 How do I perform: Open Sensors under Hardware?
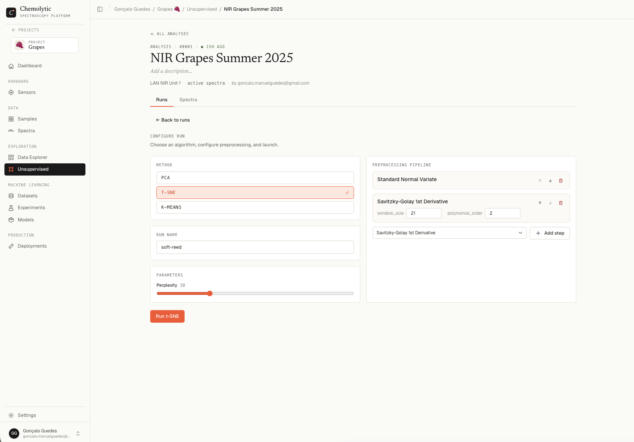[x=45, y=92]
